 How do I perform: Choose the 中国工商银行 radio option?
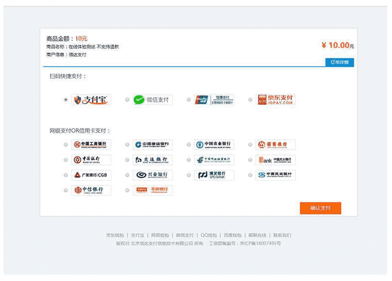click(x=66, y=145)
